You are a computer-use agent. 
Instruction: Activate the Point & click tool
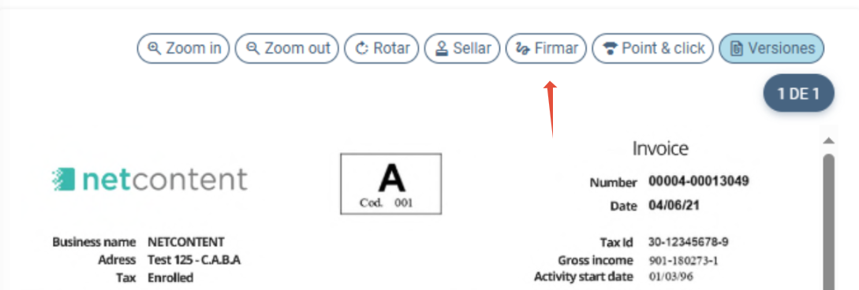pos(652,48)
